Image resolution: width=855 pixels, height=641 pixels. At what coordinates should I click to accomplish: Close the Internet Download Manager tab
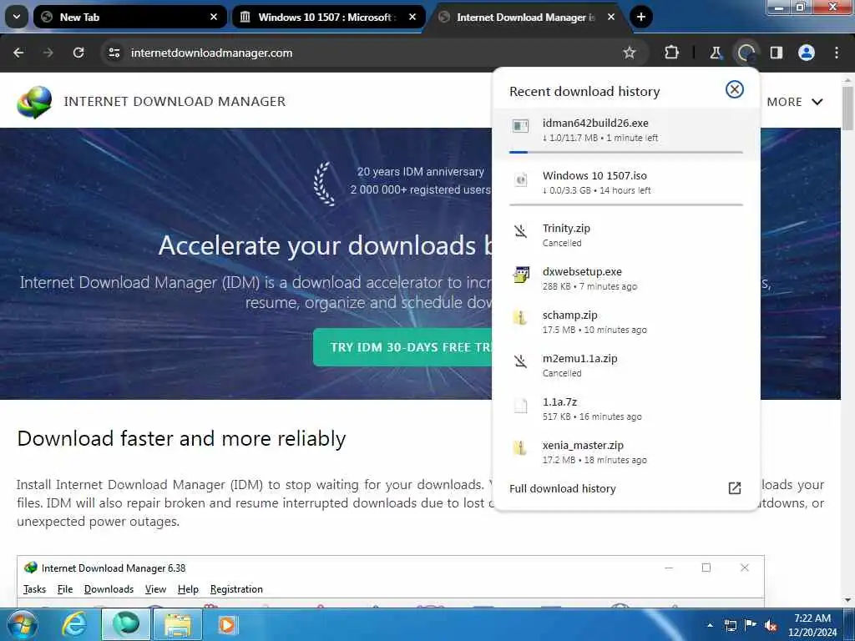pyautogui.click(x=611, y=17)
